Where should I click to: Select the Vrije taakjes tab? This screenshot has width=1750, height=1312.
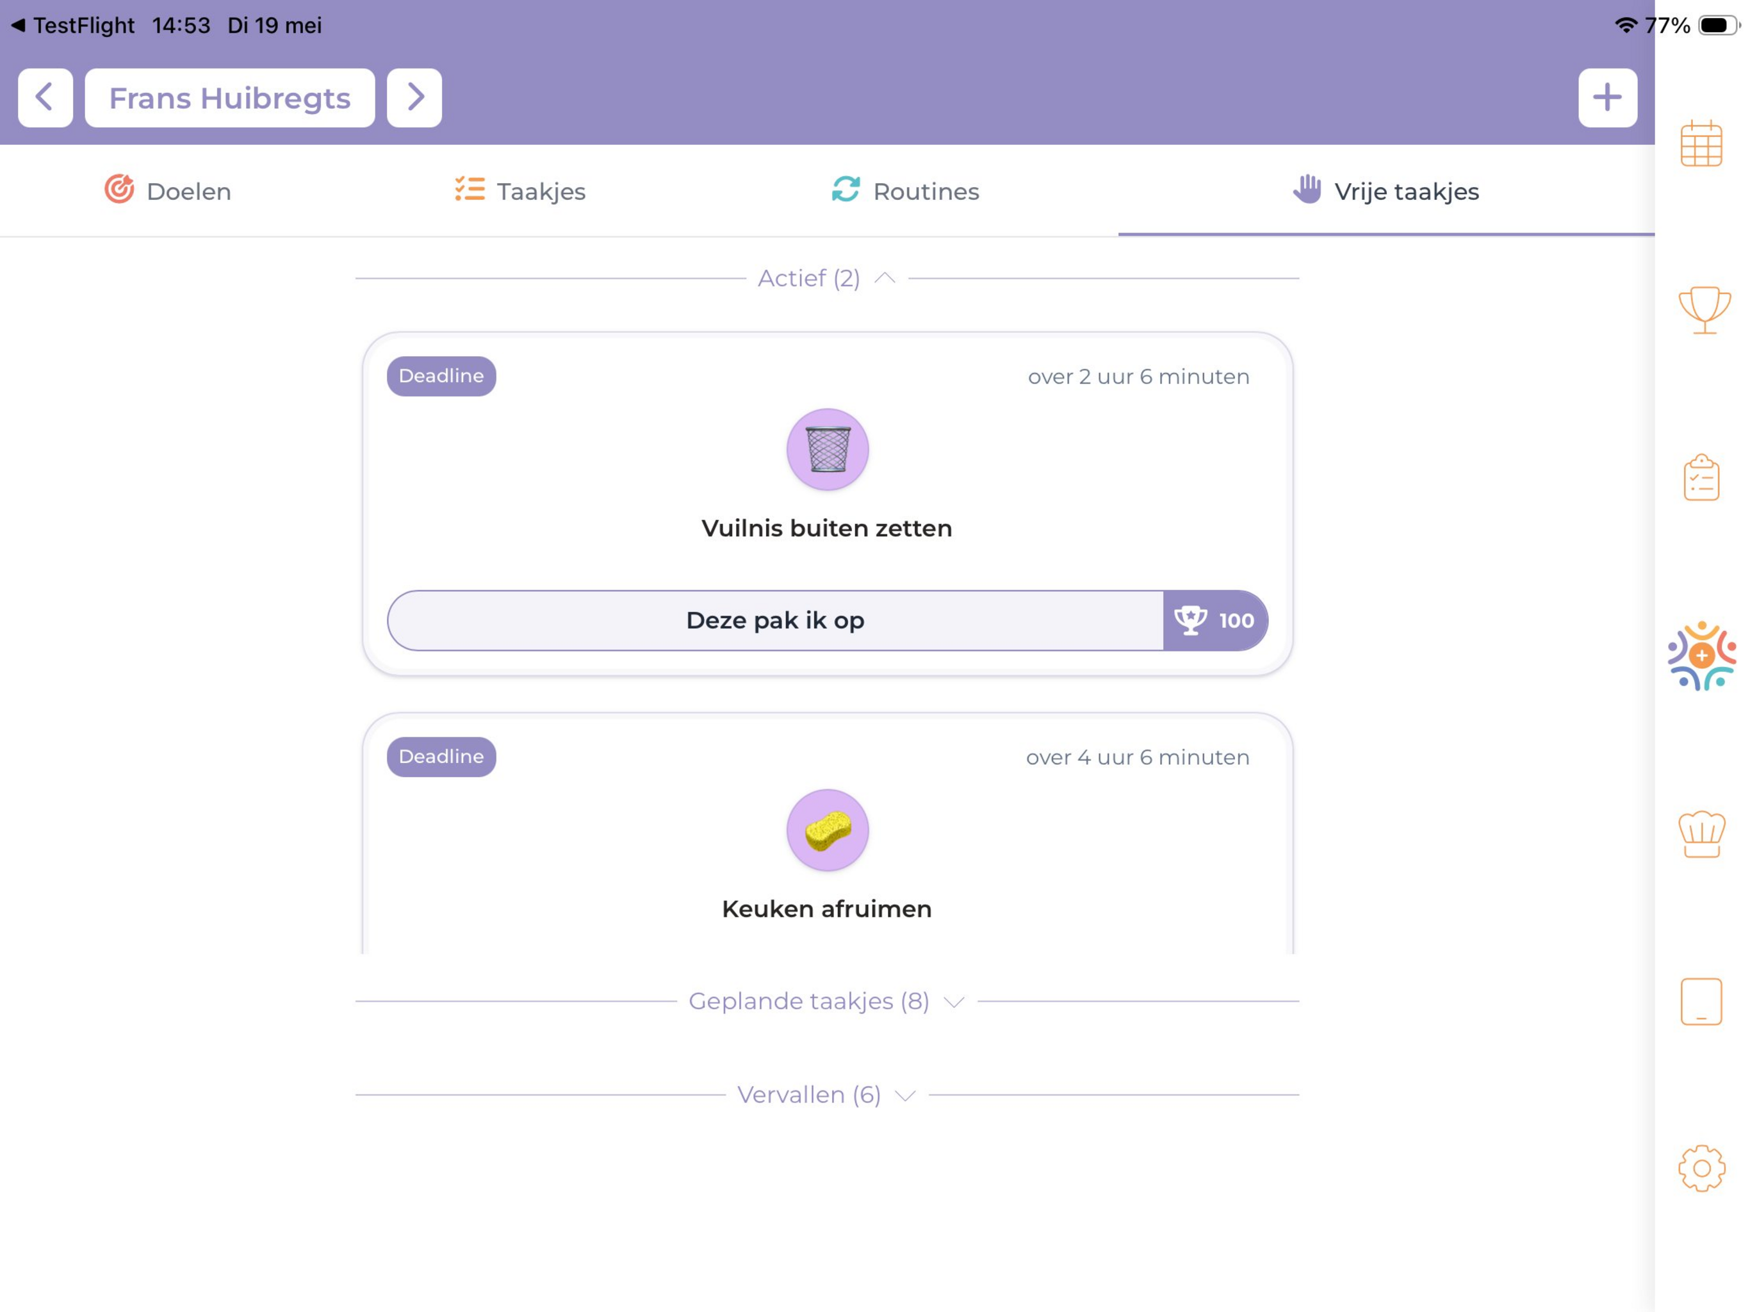[1386, 191]
